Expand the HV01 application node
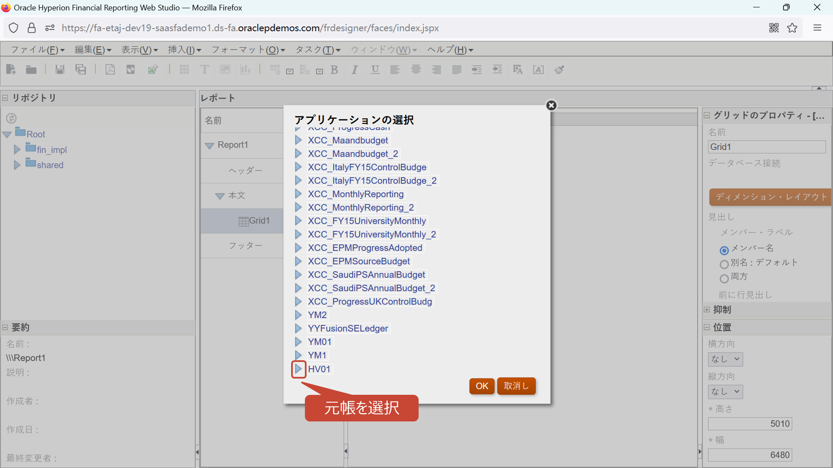Viewport: 833px width, 468px height. click(298, 369)
